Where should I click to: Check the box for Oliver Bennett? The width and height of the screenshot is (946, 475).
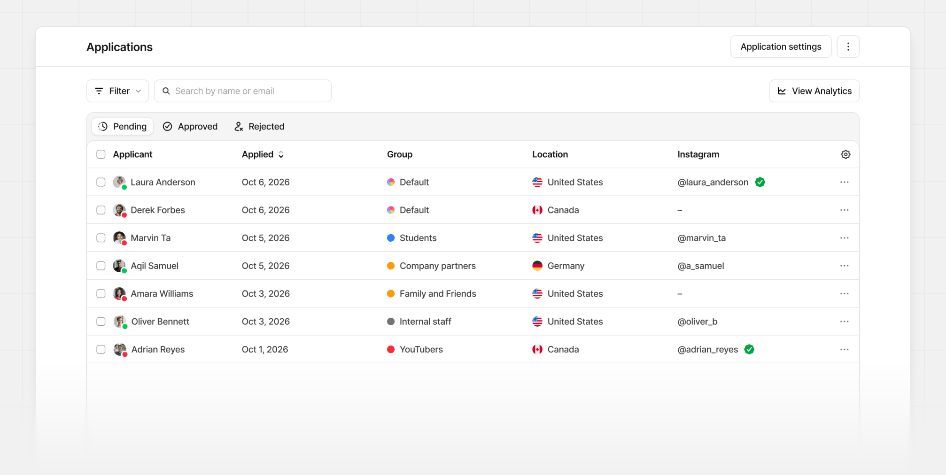coord(101,322)
